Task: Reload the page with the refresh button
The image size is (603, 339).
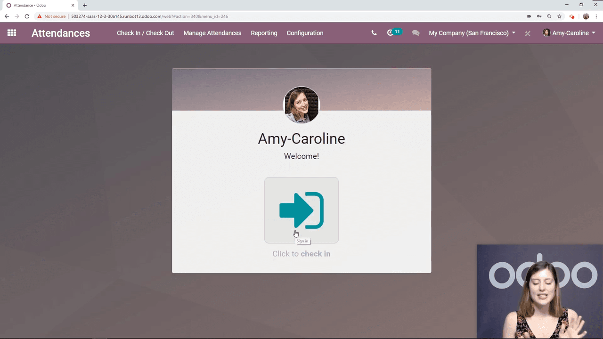Action: 27,16
